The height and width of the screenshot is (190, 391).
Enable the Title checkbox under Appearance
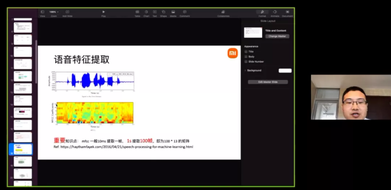click(x=246, y=51)
